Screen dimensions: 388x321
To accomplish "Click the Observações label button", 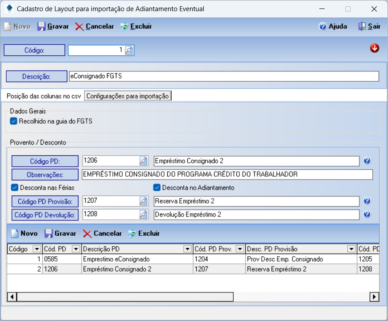I will 45,175.
